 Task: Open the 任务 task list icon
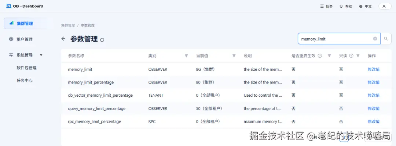(322, 6)
